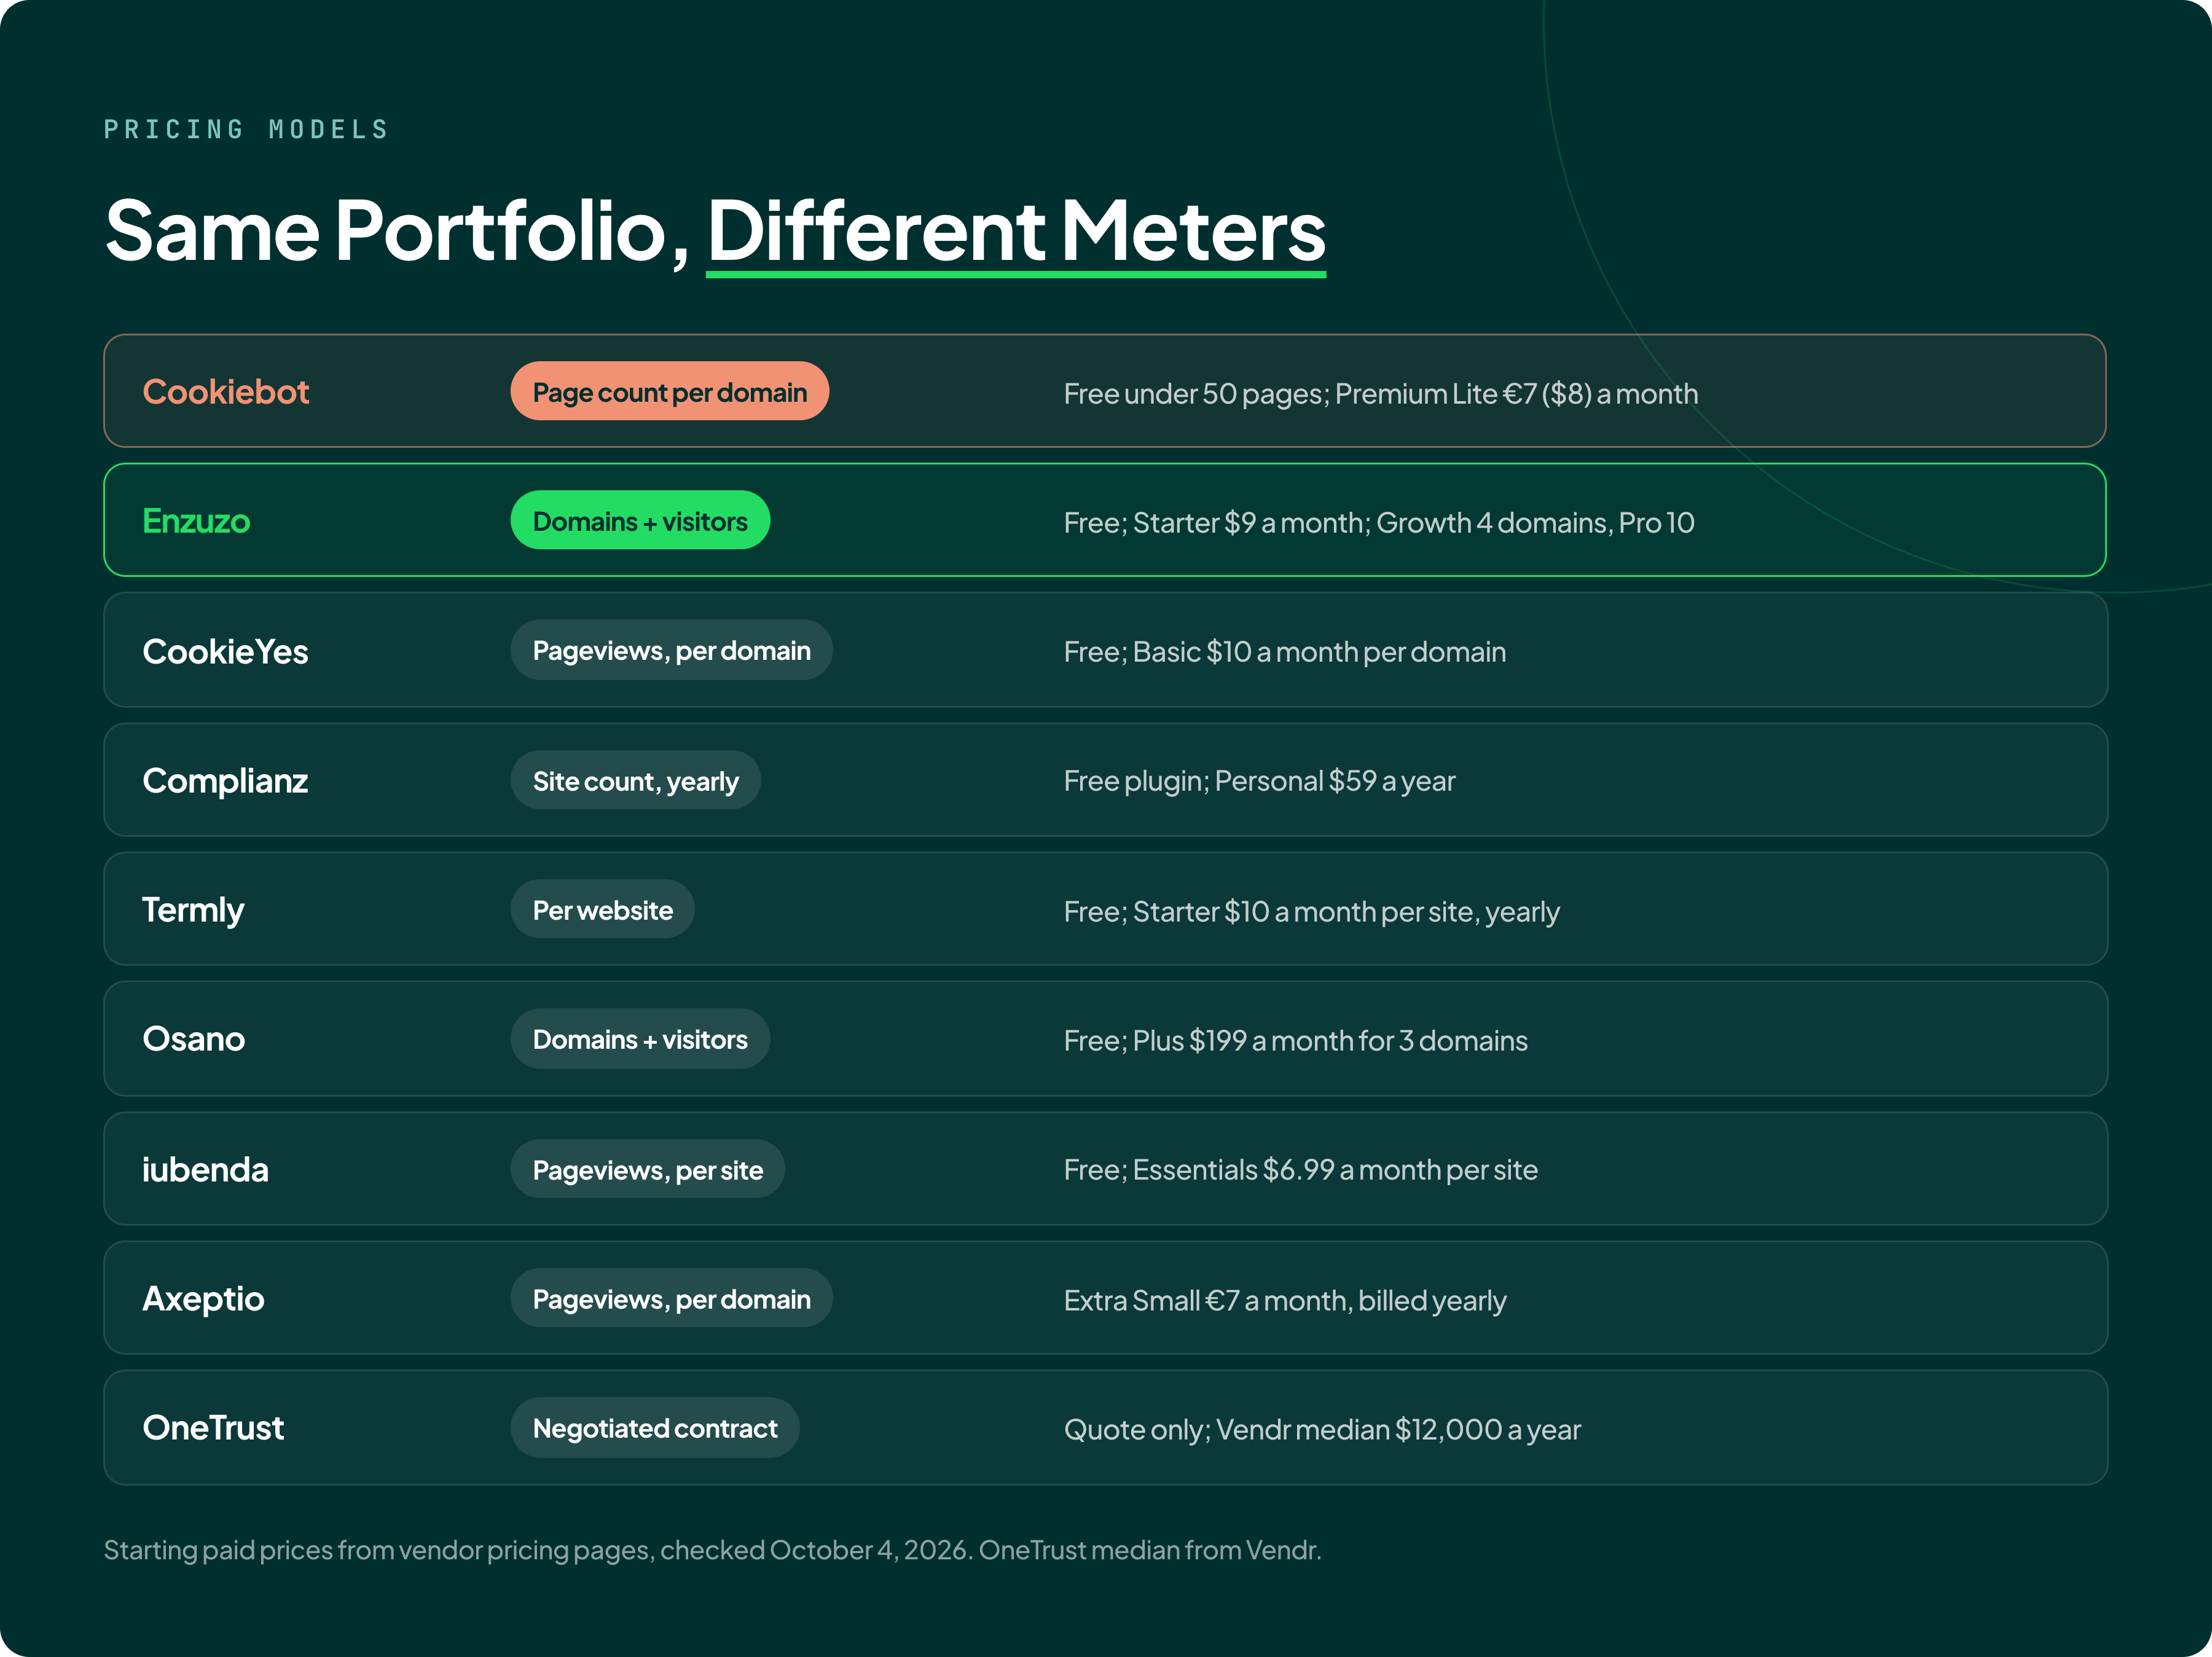
Task: Click the 'PRICING MODELS' eyebrow label
Action: pos(246,130)
